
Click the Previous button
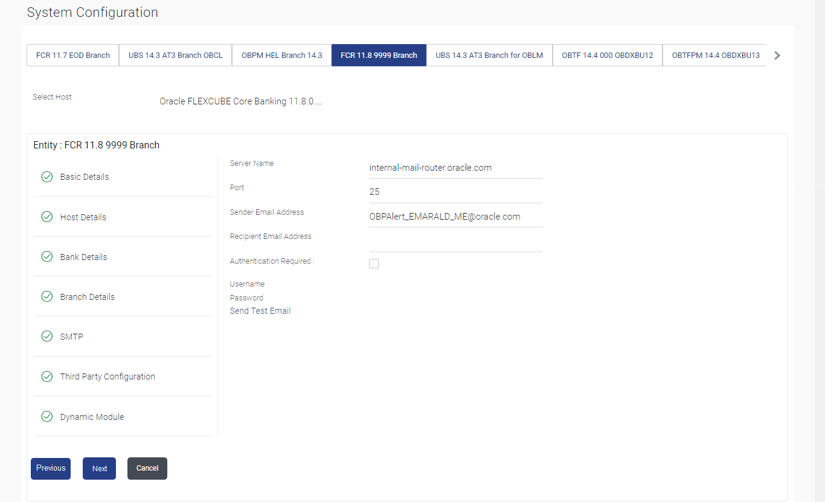pyautogui.click(x=51, y=468)
